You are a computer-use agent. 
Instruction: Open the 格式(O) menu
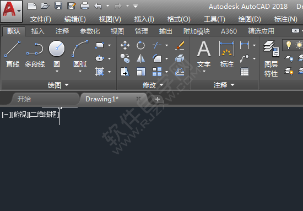(178, 19)
